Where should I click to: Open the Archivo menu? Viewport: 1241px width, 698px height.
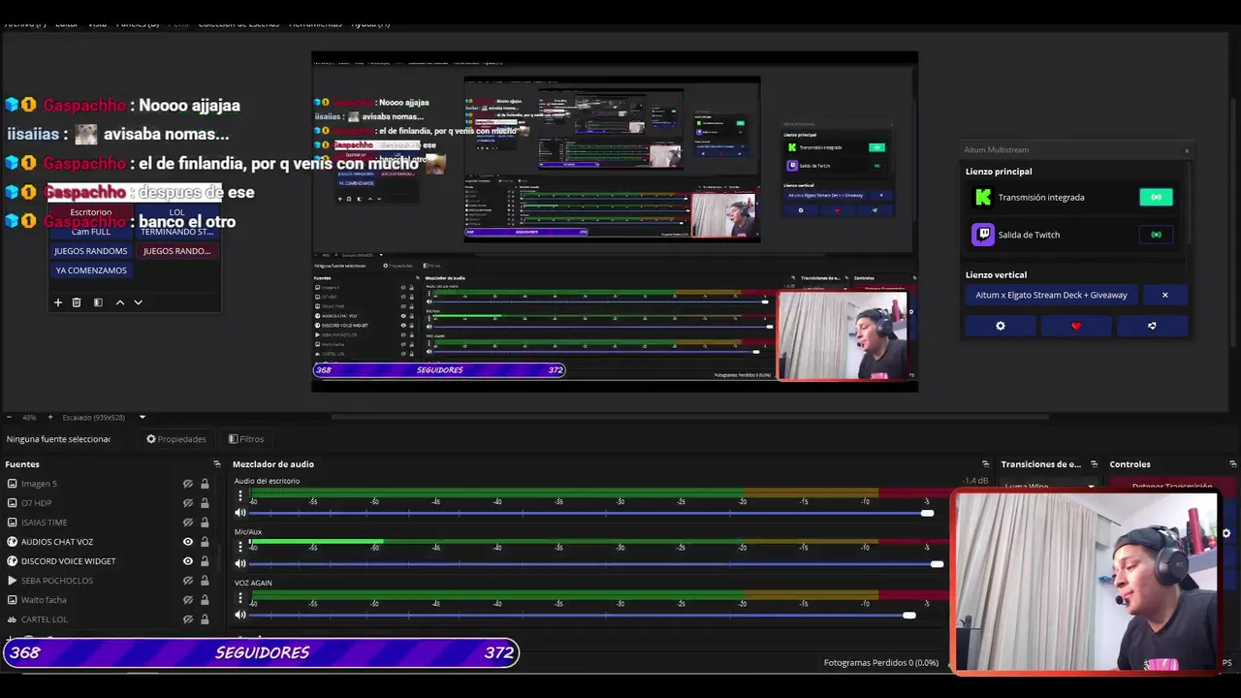click(25, 22)
